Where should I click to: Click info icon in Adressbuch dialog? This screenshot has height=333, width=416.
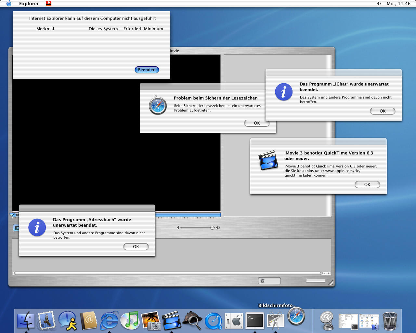(x=37, y=227)
